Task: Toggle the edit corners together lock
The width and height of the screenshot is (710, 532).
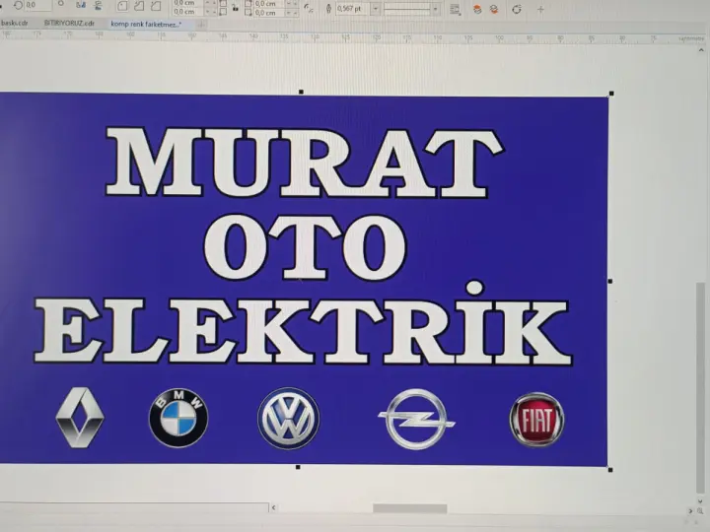Action: (x=236, y=8)
